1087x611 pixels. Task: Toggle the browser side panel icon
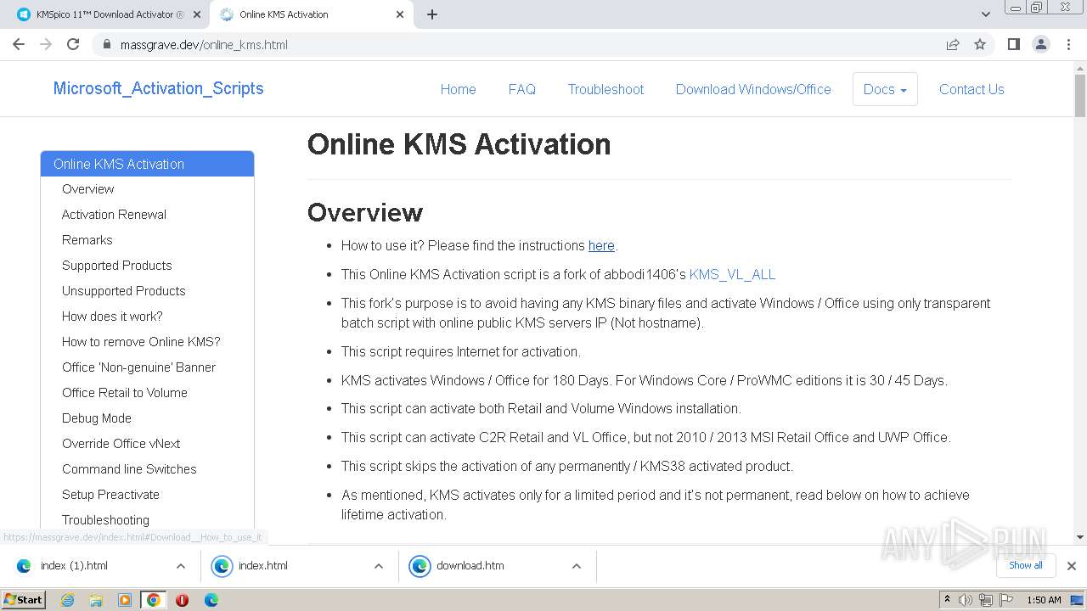pyautogui.click(x=1013, y=44)
